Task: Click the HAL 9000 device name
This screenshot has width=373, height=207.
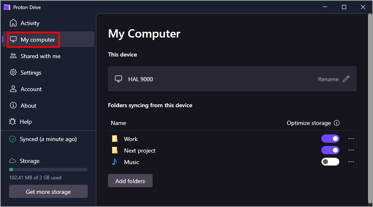Action: pyautogui.click(x=141, y=79)
